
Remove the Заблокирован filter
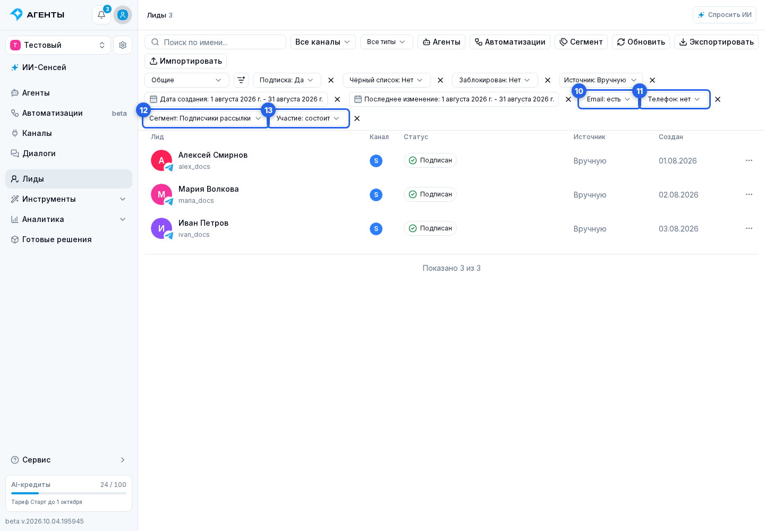pyautogui.click(x=548, y=80)
